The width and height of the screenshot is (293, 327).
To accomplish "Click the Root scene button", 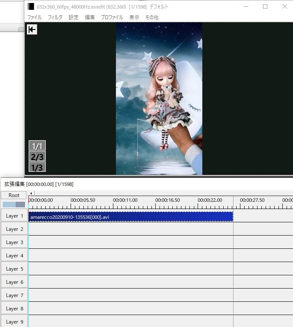I will point(14,195).
